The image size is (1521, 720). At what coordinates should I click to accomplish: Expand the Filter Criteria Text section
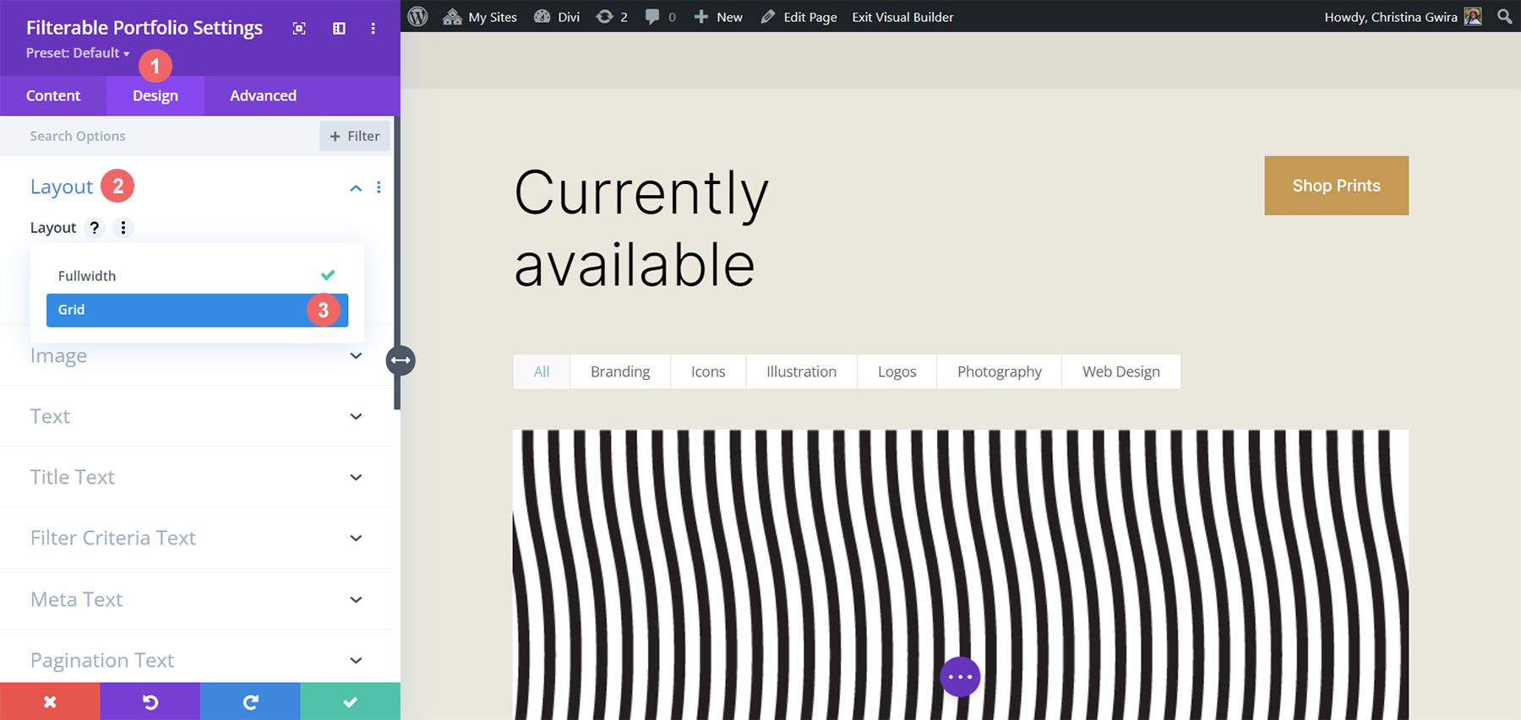(x=197, y=538)
